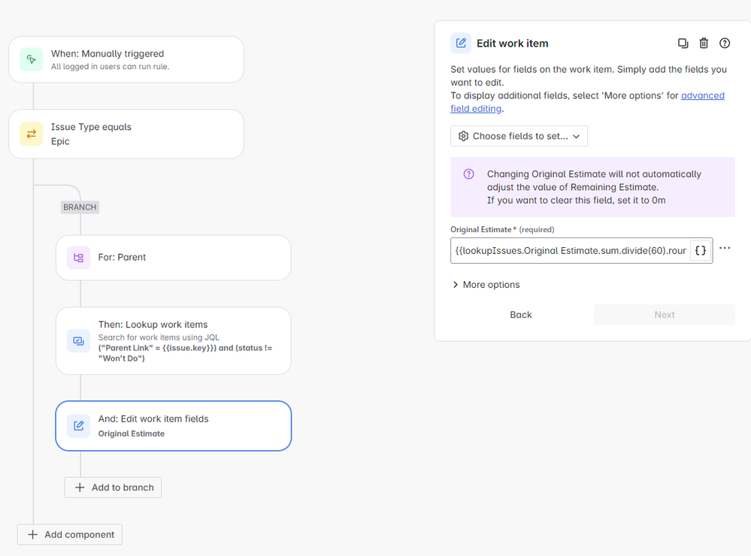Screen dimensions: 751x556
Task: Select the Then: Lookup work items card
Action: [x=174, y=341]
